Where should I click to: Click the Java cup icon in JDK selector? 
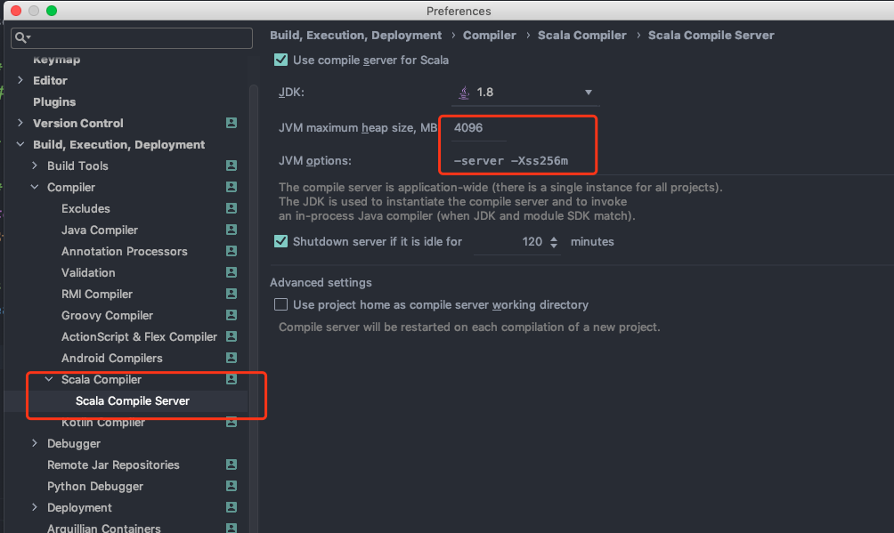tap(464, 93)
